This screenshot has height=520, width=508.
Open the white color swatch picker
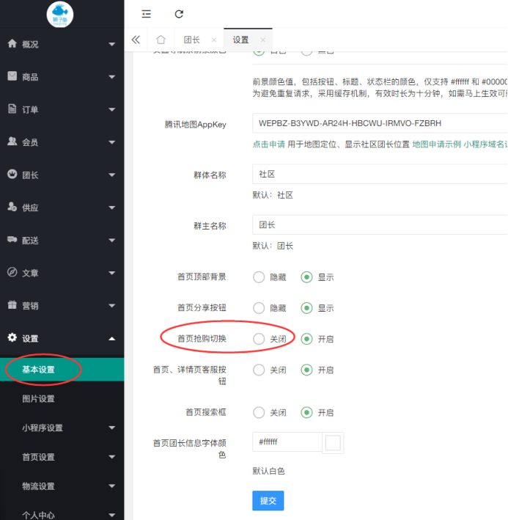pos(333,443)
